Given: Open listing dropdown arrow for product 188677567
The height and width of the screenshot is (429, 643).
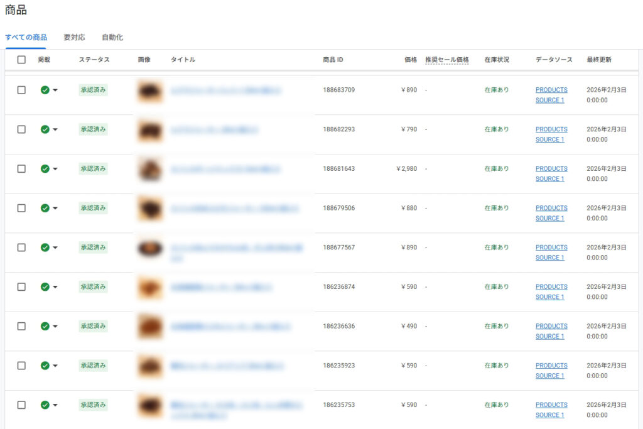Looking at the screenshot, I should coord(55,247).
